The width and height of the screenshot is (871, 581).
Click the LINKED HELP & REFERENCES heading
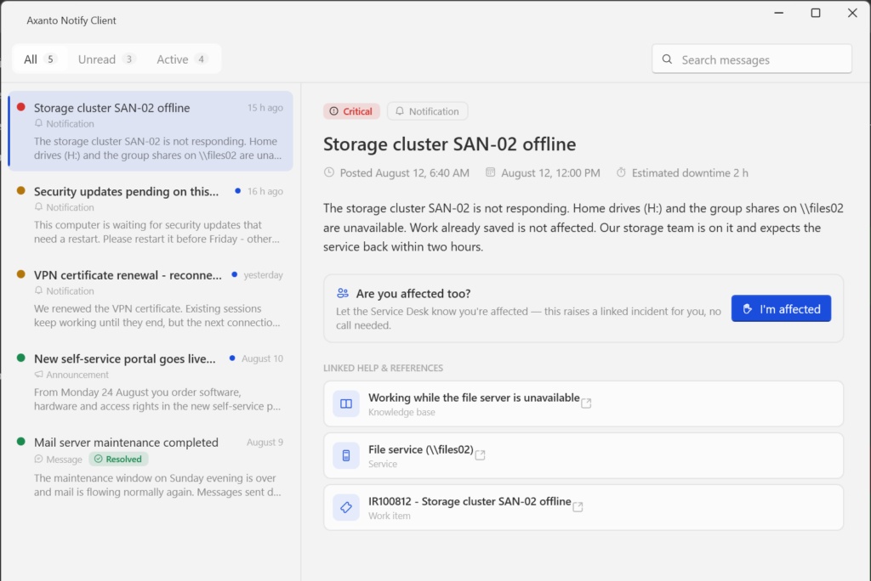(384, 368)
